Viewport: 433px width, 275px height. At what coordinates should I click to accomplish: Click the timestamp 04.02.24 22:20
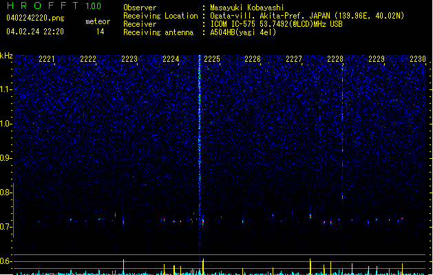pyautogui.click(x=35, y=32)
